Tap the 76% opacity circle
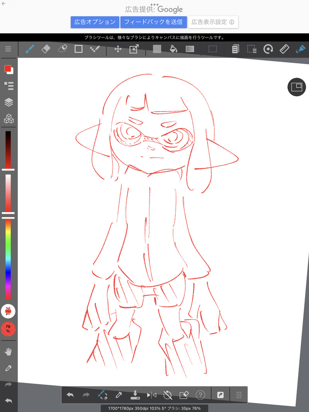309x412 pixels. 8,329
